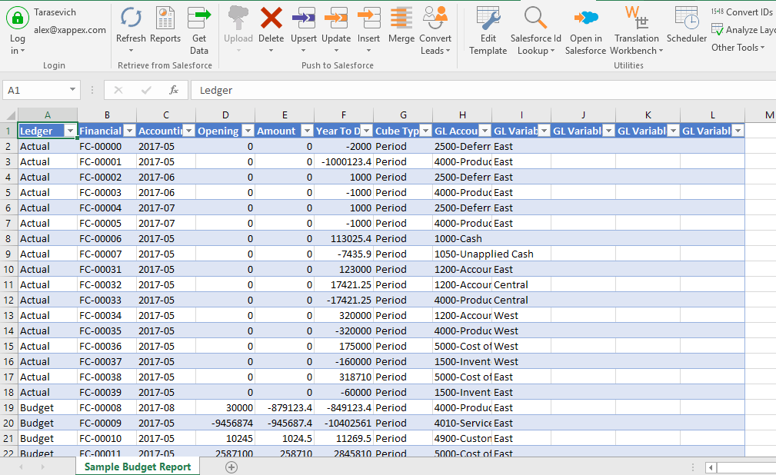Select the Budget cell in row 19
This screenshot has height=475, width=776.
[x=48, y=407]
